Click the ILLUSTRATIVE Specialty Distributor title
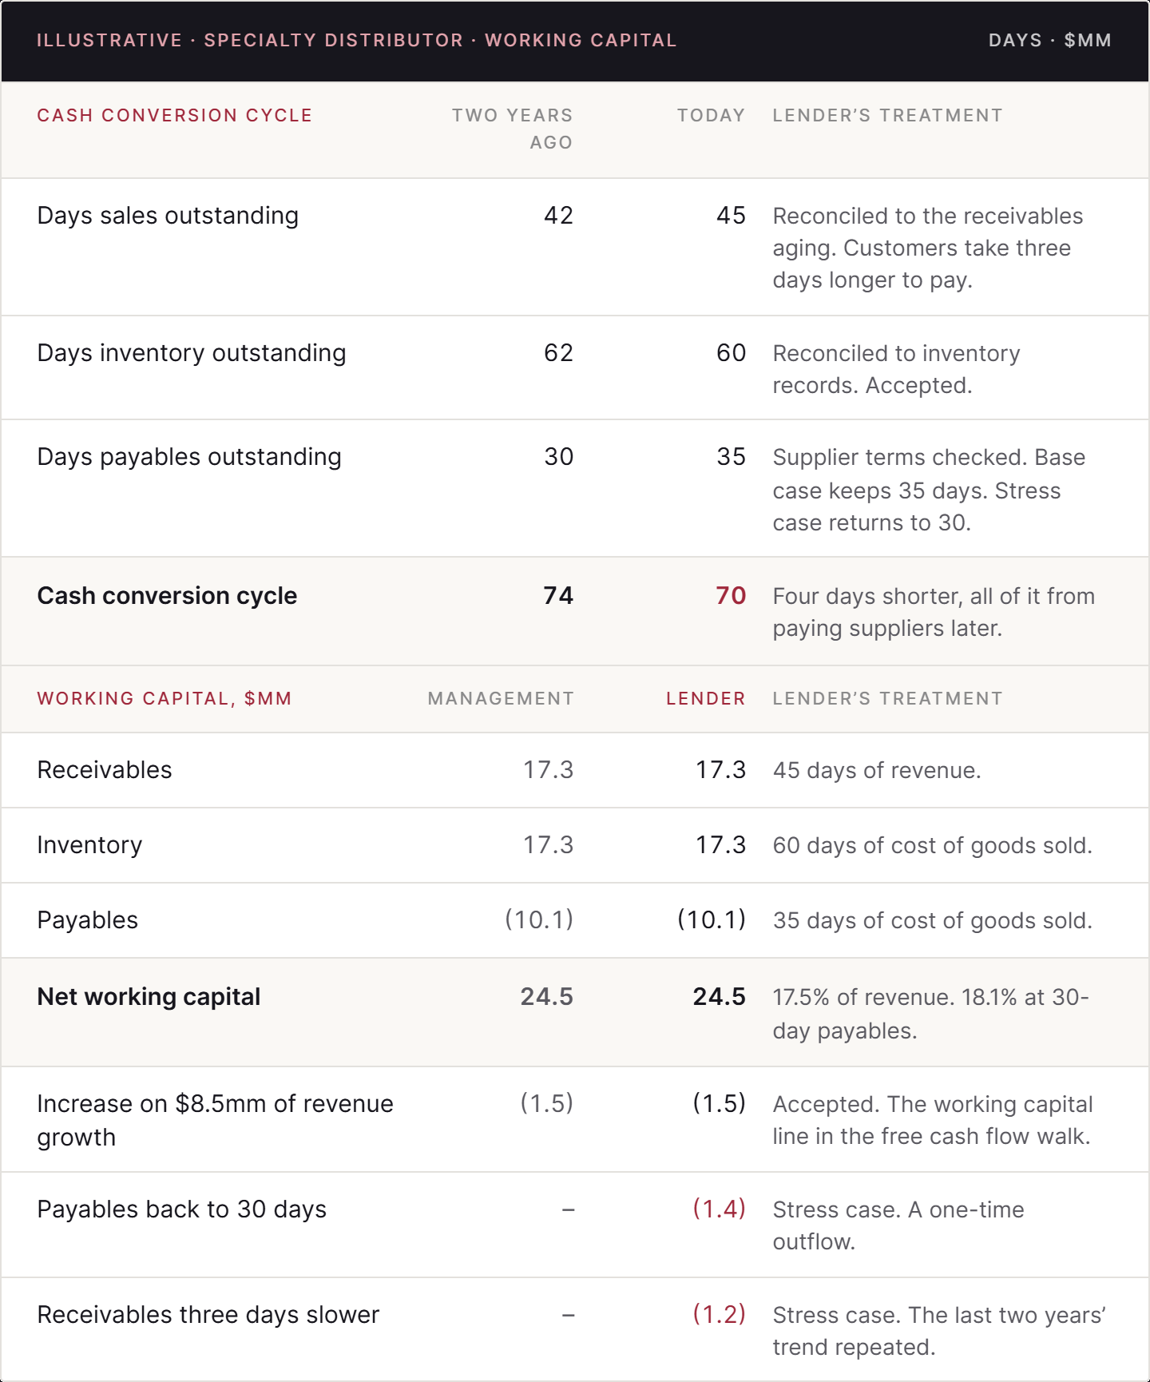 (357, 41)
